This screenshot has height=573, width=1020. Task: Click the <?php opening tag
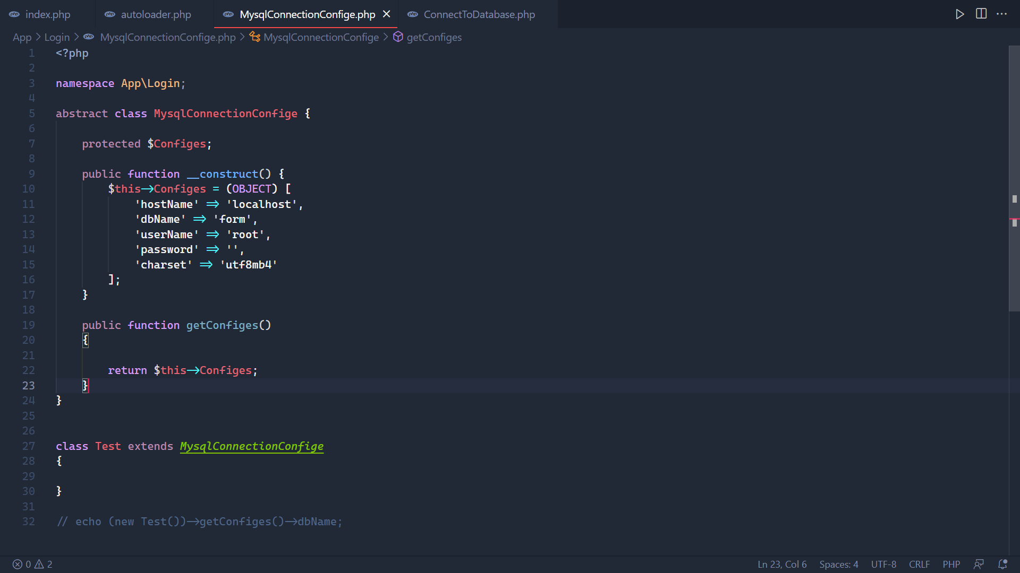(x=72, y=53)
